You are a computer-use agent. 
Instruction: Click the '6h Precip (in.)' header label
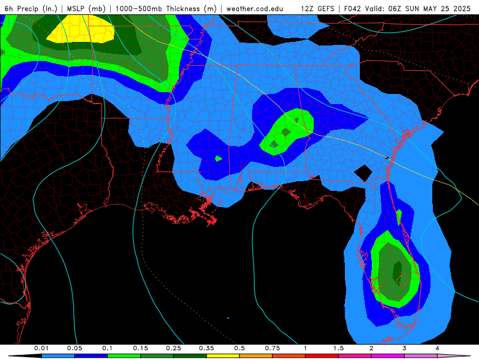(31, 8)
